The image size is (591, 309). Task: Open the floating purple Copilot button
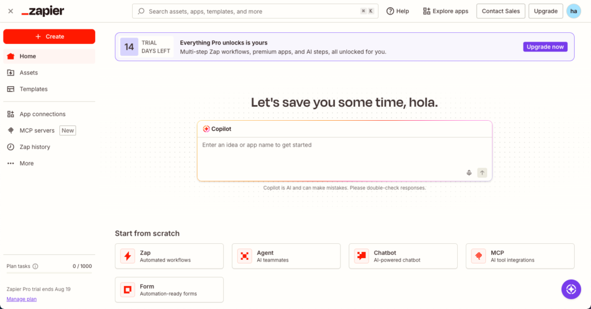point(571,289)
